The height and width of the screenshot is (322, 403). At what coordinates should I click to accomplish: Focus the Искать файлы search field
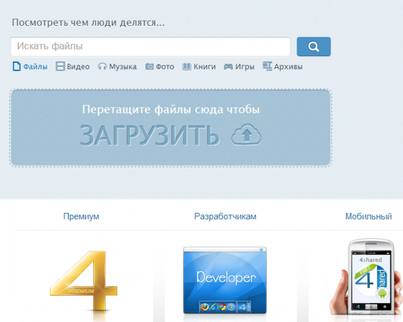coord(150,47)
